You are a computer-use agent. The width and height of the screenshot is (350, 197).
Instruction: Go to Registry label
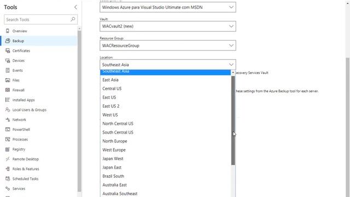pos(19,149)
